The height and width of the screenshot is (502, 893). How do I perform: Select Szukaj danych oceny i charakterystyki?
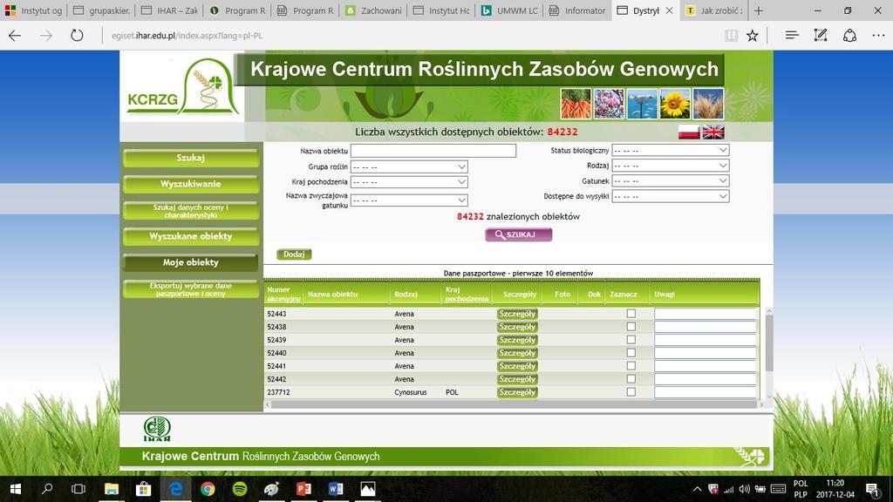pyautogui.click(x=191, y=211)
